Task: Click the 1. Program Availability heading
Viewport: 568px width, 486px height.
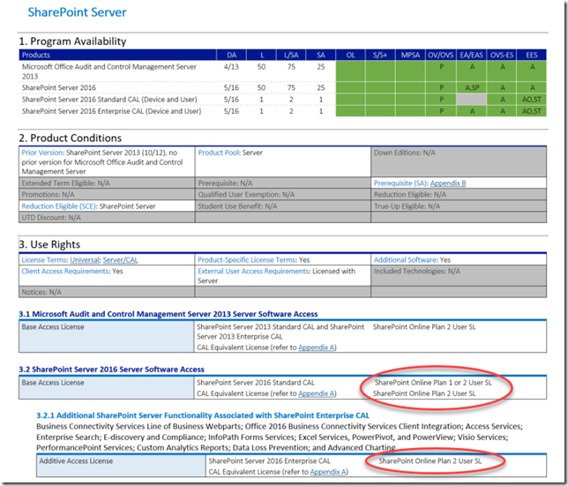Action: coord(72,41)
